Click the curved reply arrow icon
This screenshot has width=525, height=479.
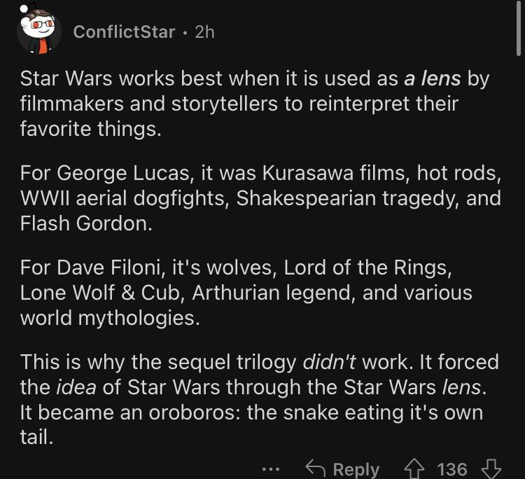point(316,468)
